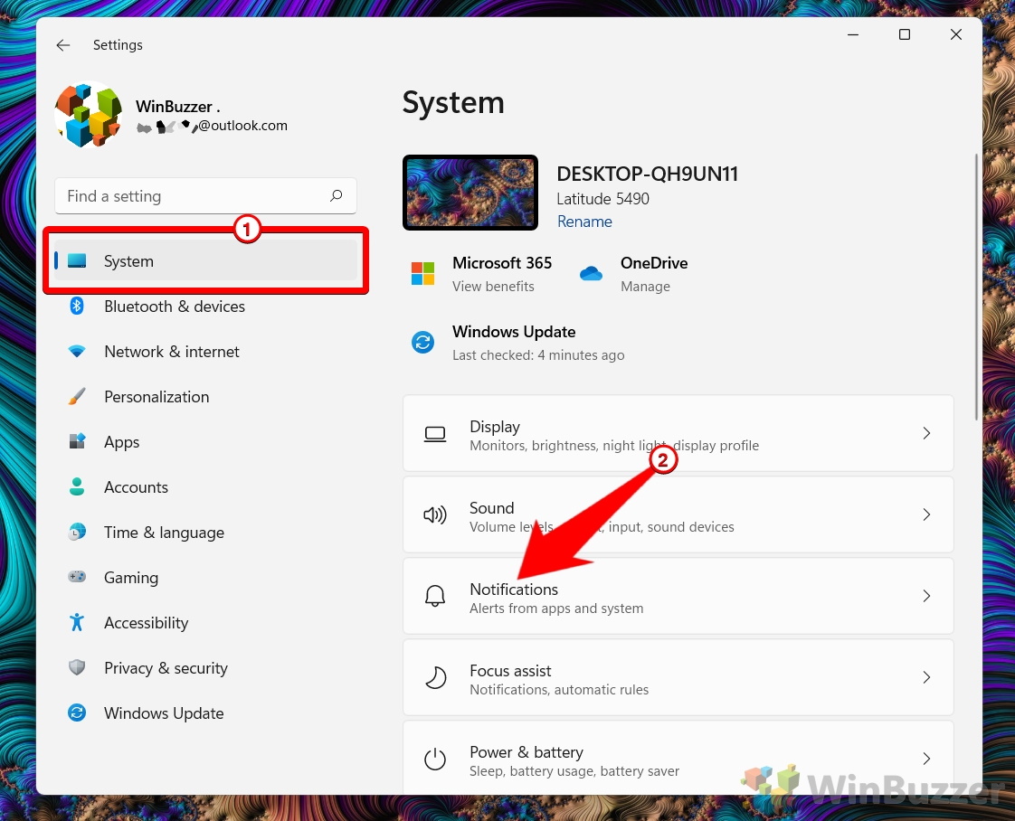Click the Rename link
Screen dimensions: 1015x821
584,222
